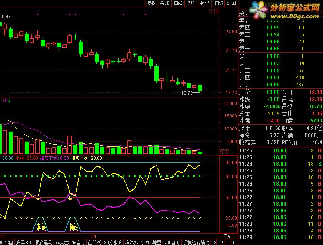Select the 箱体抄底 indicator tab
The width and height of the screenshot is (323, 245).
pos(134,242)
